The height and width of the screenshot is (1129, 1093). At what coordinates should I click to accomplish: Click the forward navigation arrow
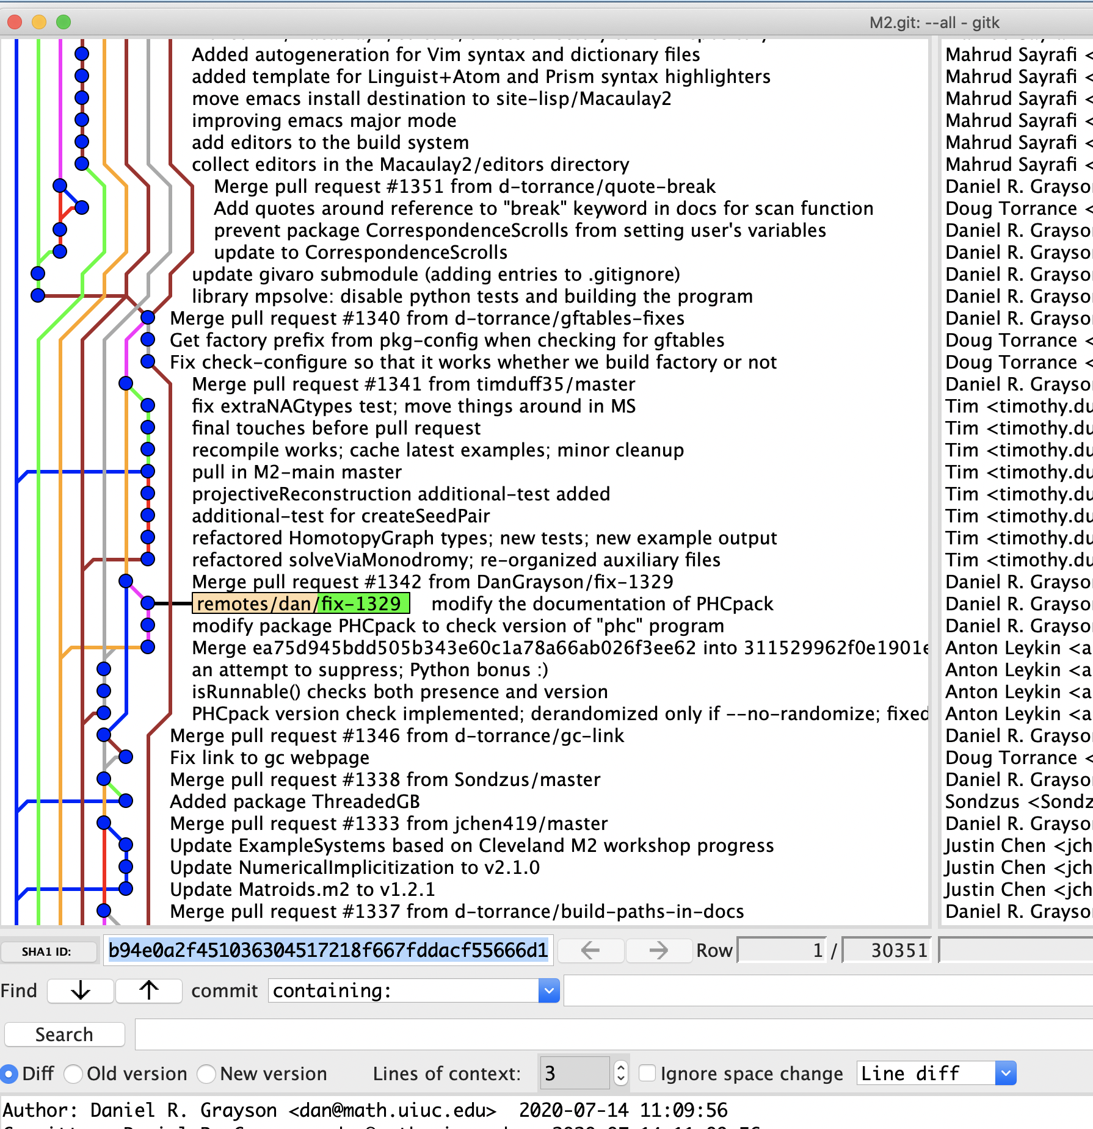pos(658,950)
